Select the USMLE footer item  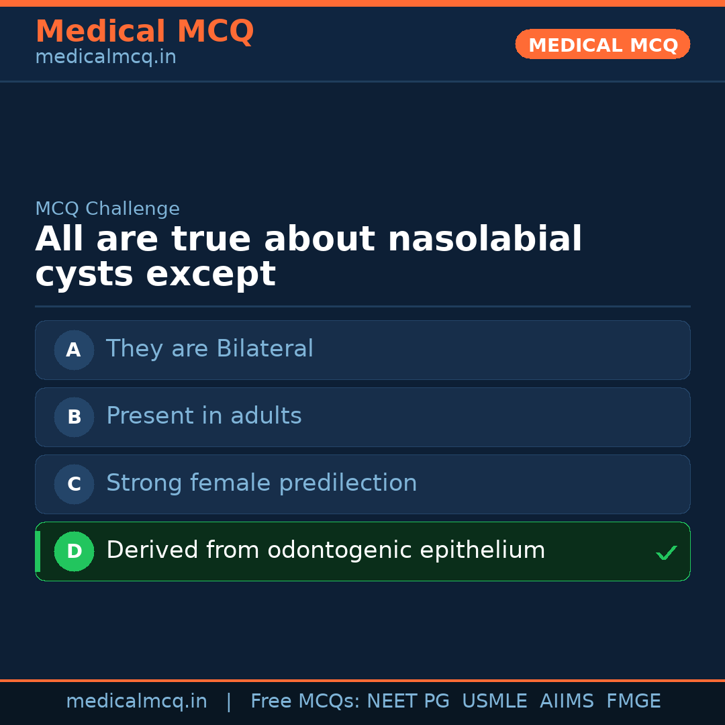(x=494, y=702)
